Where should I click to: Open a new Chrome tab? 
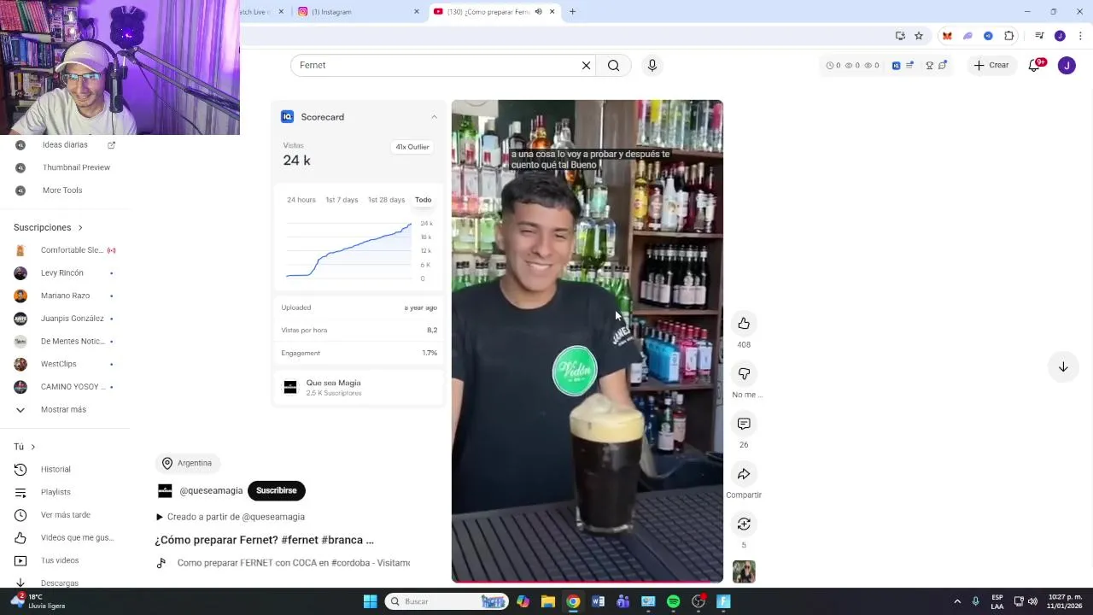pos(572,12)
